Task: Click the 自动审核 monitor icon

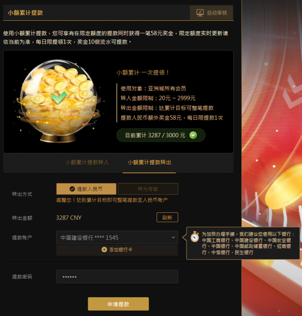Action: point(200,13)
